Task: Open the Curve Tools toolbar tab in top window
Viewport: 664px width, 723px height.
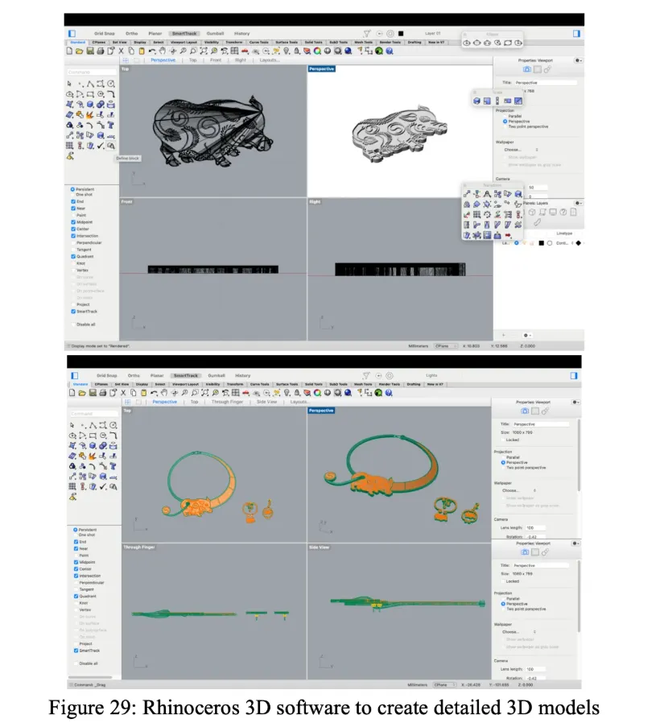Action: pos(259,43)
